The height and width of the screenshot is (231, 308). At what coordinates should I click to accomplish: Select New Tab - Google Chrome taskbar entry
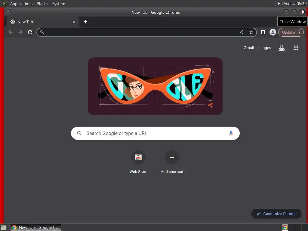click(x=35, y=227)
